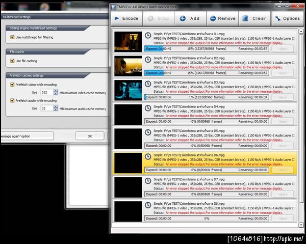Viewport: 306px width, 244px height.
Task: Remove selected job with Remove button
Action: point(223,18)
